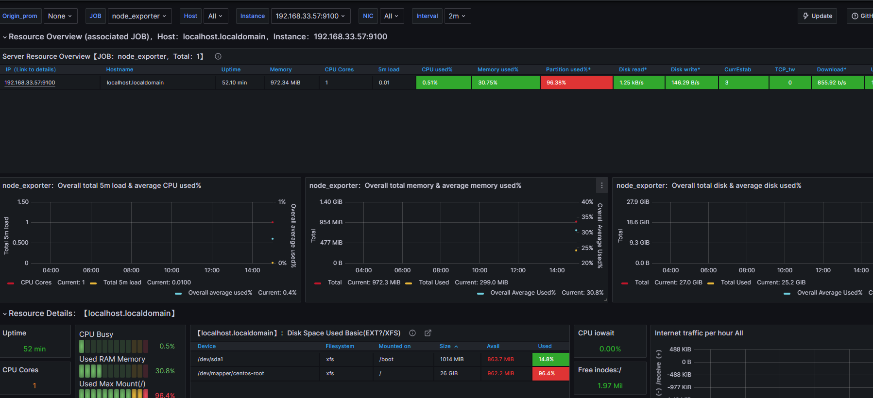Toggle the Total 5m load legend series

click(122, 282)
